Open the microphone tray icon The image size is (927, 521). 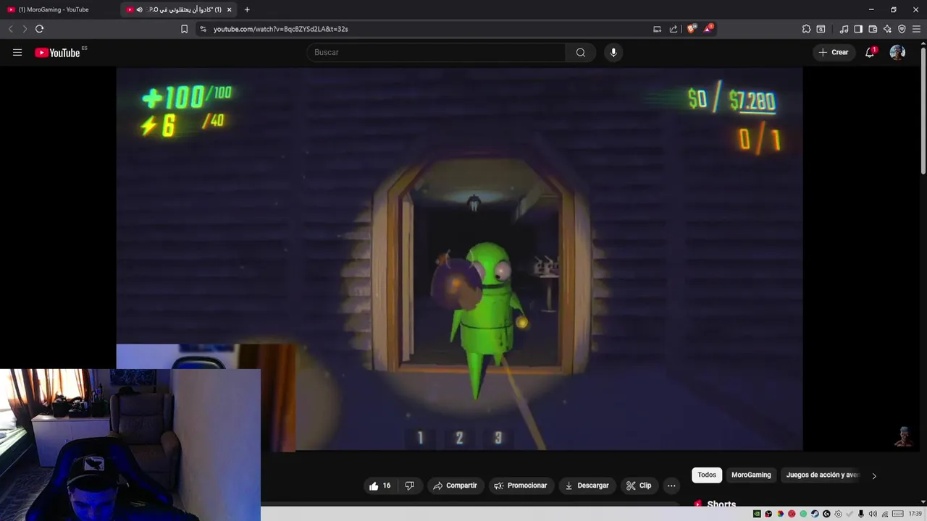861,514
